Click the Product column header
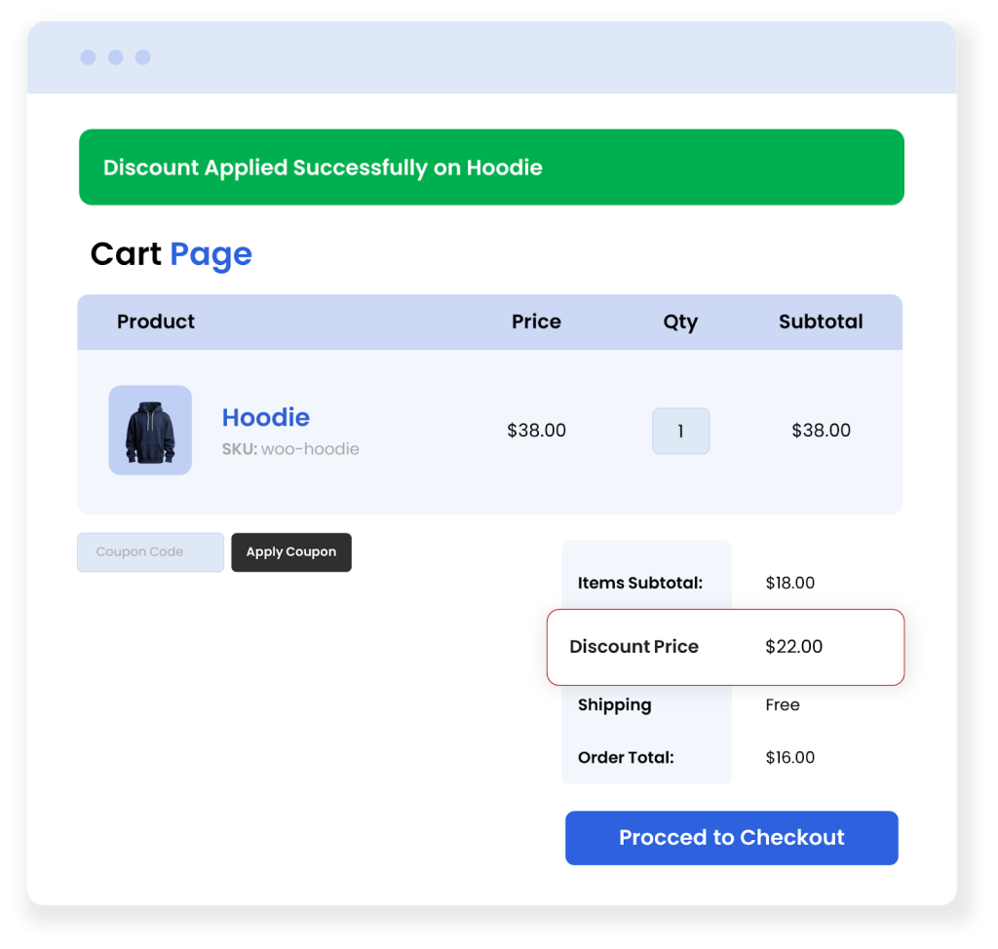The width and height of the screenshot is (998, 949). (156, 322)
